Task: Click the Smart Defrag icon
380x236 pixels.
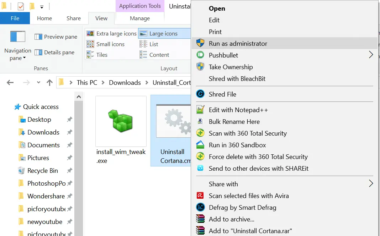Action: [200, 207]
